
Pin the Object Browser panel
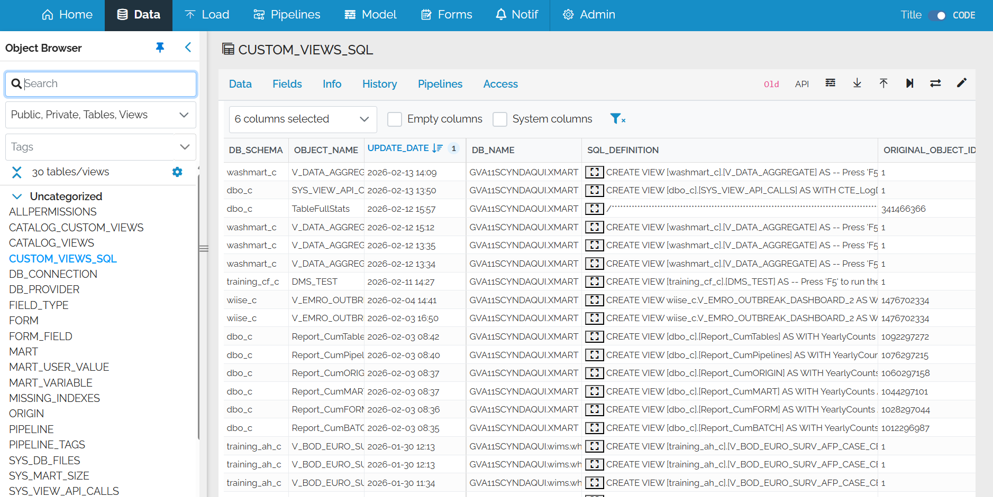pyautogui.click(x=160, y=48)
